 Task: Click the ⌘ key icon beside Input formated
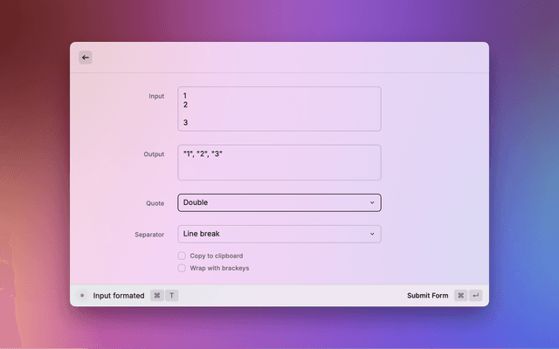(157, 296)
